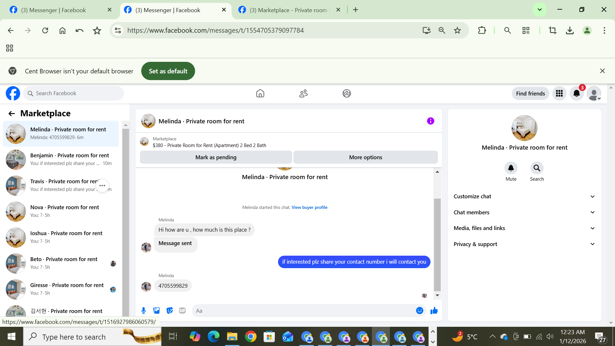The height and width of the screenshot is (346, 615).
Task: Attach a photo with the image icon
Action: 156,310
